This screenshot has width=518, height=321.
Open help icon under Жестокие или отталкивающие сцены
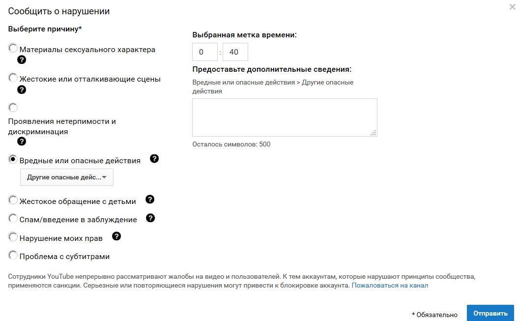(22, 89)
